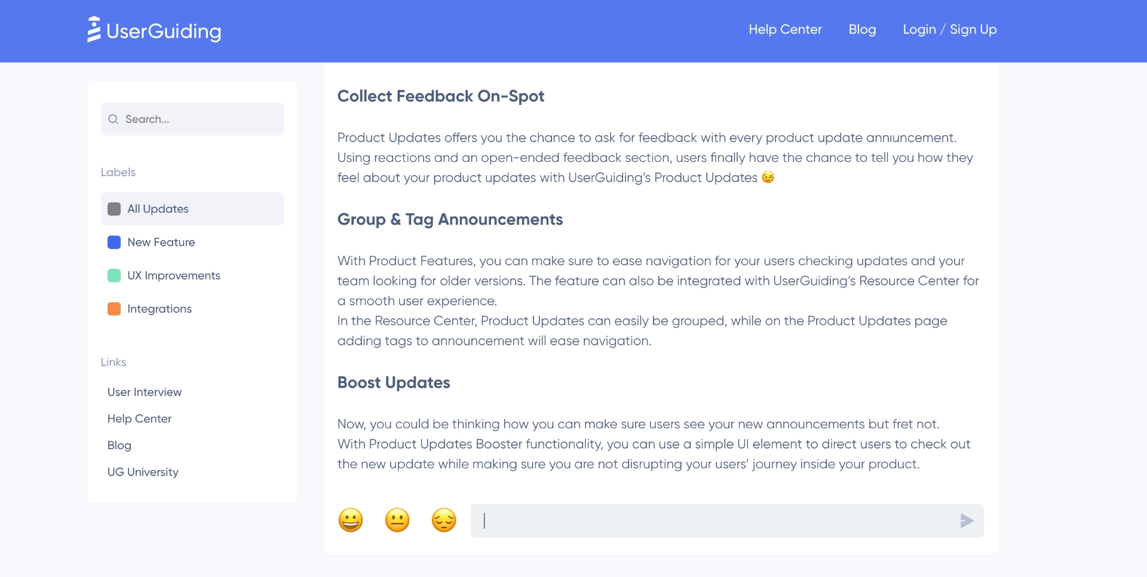
Task: Select the Integrations label
Action: 159,309
